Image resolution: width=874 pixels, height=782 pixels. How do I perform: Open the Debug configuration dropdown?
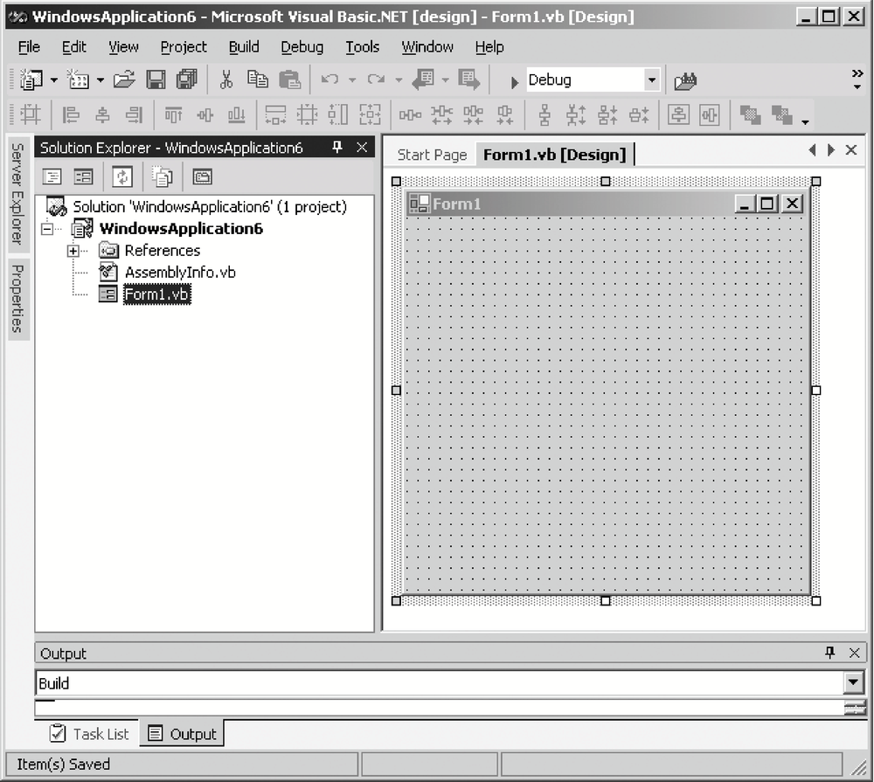[x=651, y=80]
